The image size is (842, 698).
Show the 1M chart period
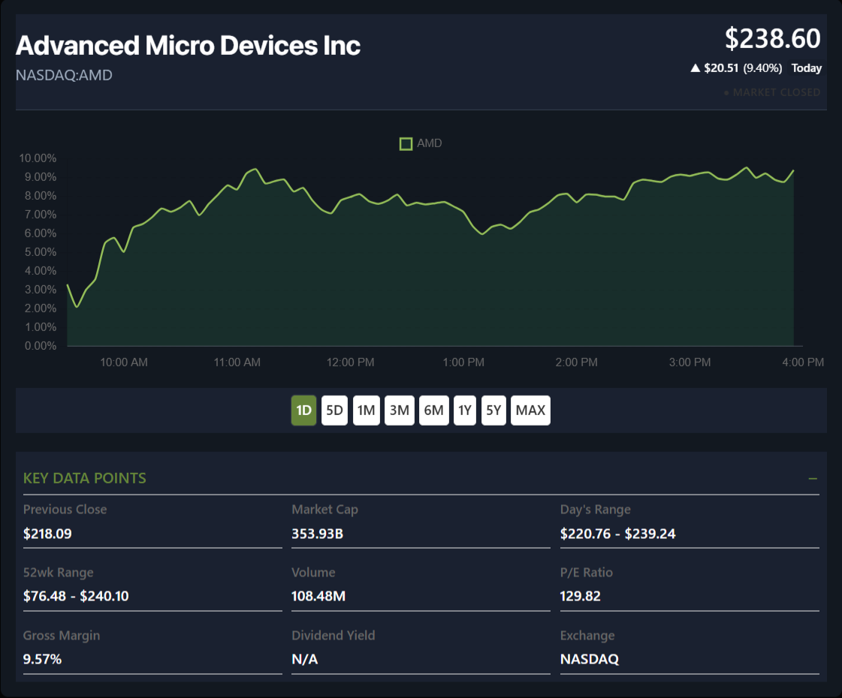[x=366, y=411]
